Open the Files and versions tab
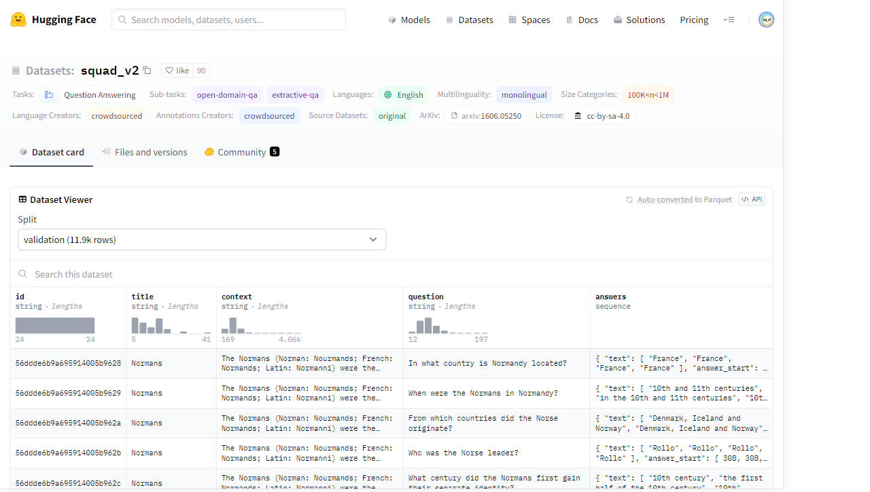The image size is (870, 492). pos(145,152)
